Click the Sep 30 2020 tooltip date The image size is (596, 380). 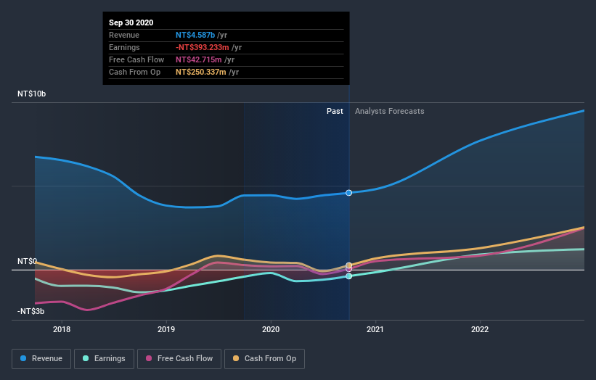[x=131, y=22]
